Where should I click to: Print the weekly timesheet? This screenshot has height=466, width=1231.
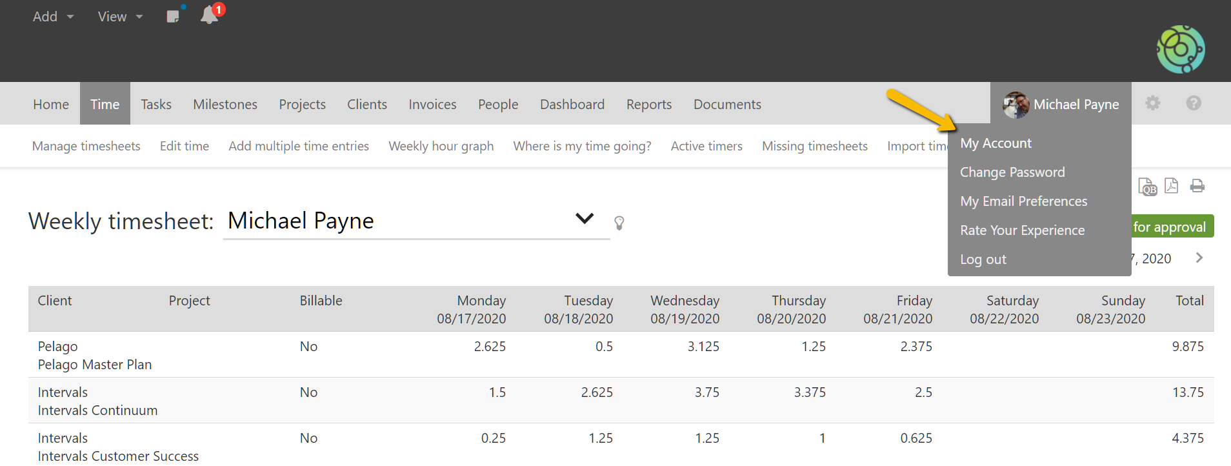(1197, 186)
